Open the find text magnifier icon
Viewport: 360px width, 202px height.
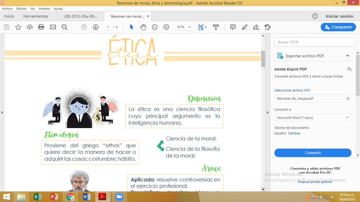click(x=64, y=27)
